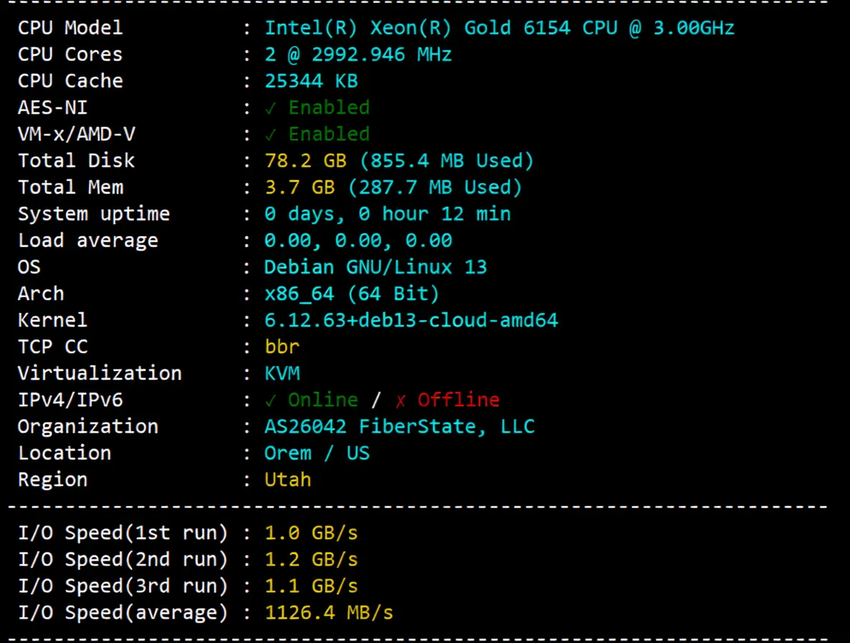Click the Total Disk usage value

coord(399,160)
